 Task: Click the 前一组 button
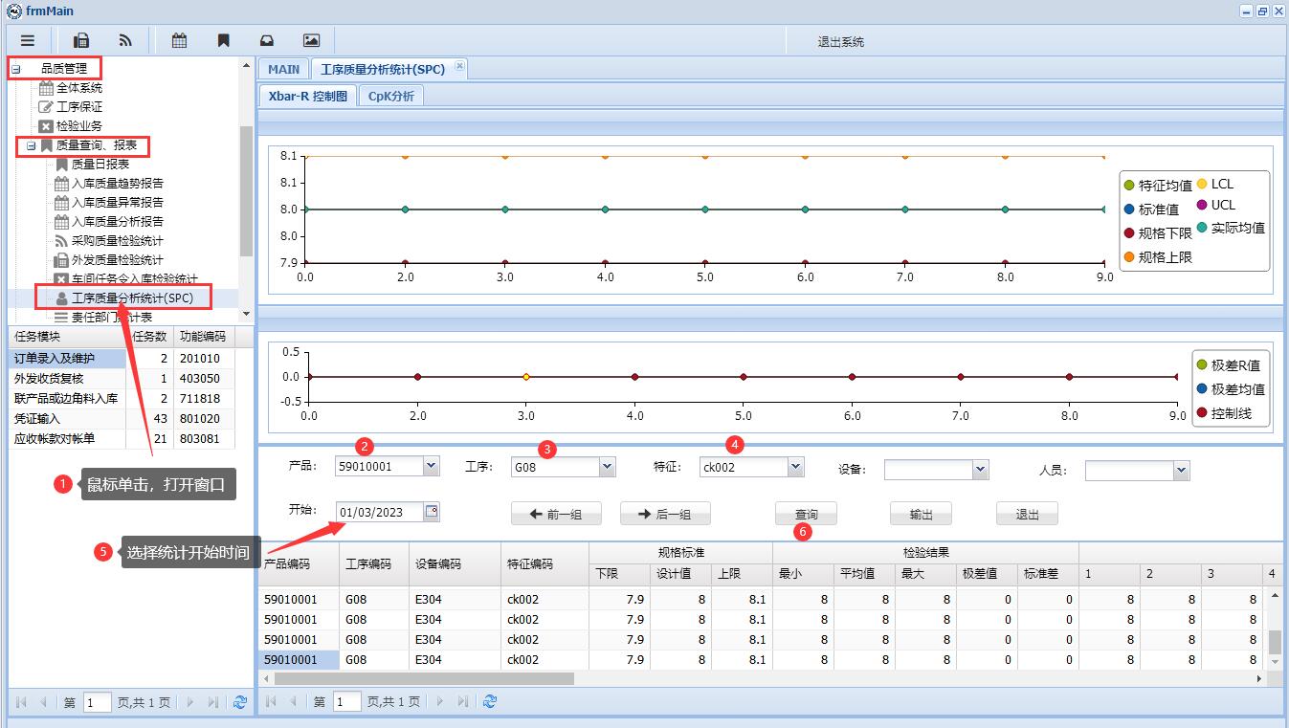point(556,514)
